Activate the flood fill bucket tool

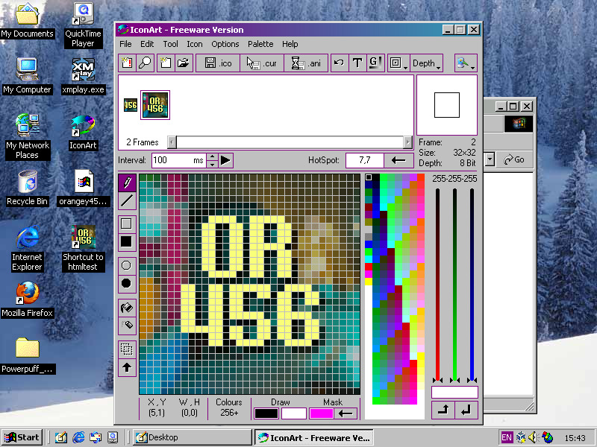pyautogui.click(x=127, y=307)
